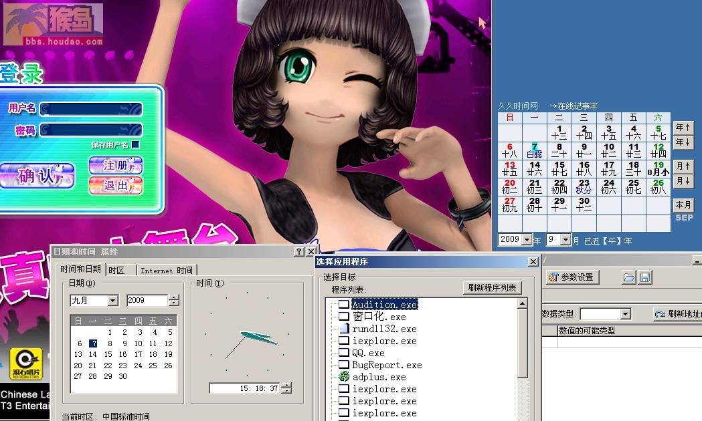
Task: Click the Audition.exe window icon
Action: coord(343,304)
